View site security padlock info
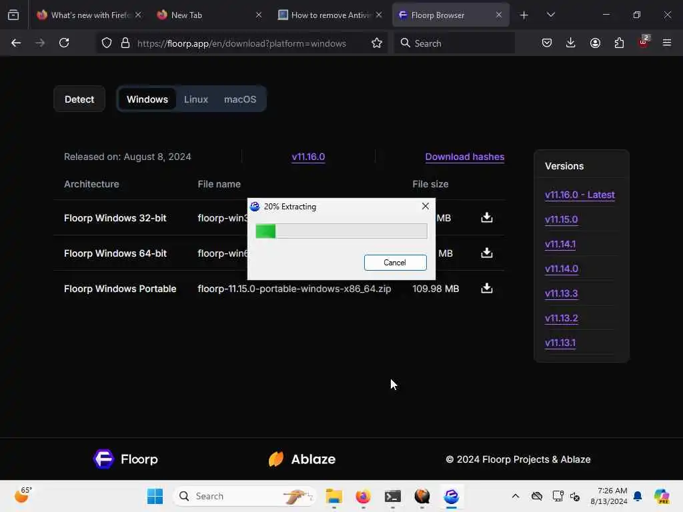 [x=125, y=43]
